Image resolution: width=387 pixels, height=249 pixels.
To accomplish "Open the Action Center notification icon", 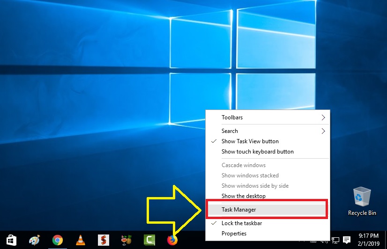I will (347, 240).
